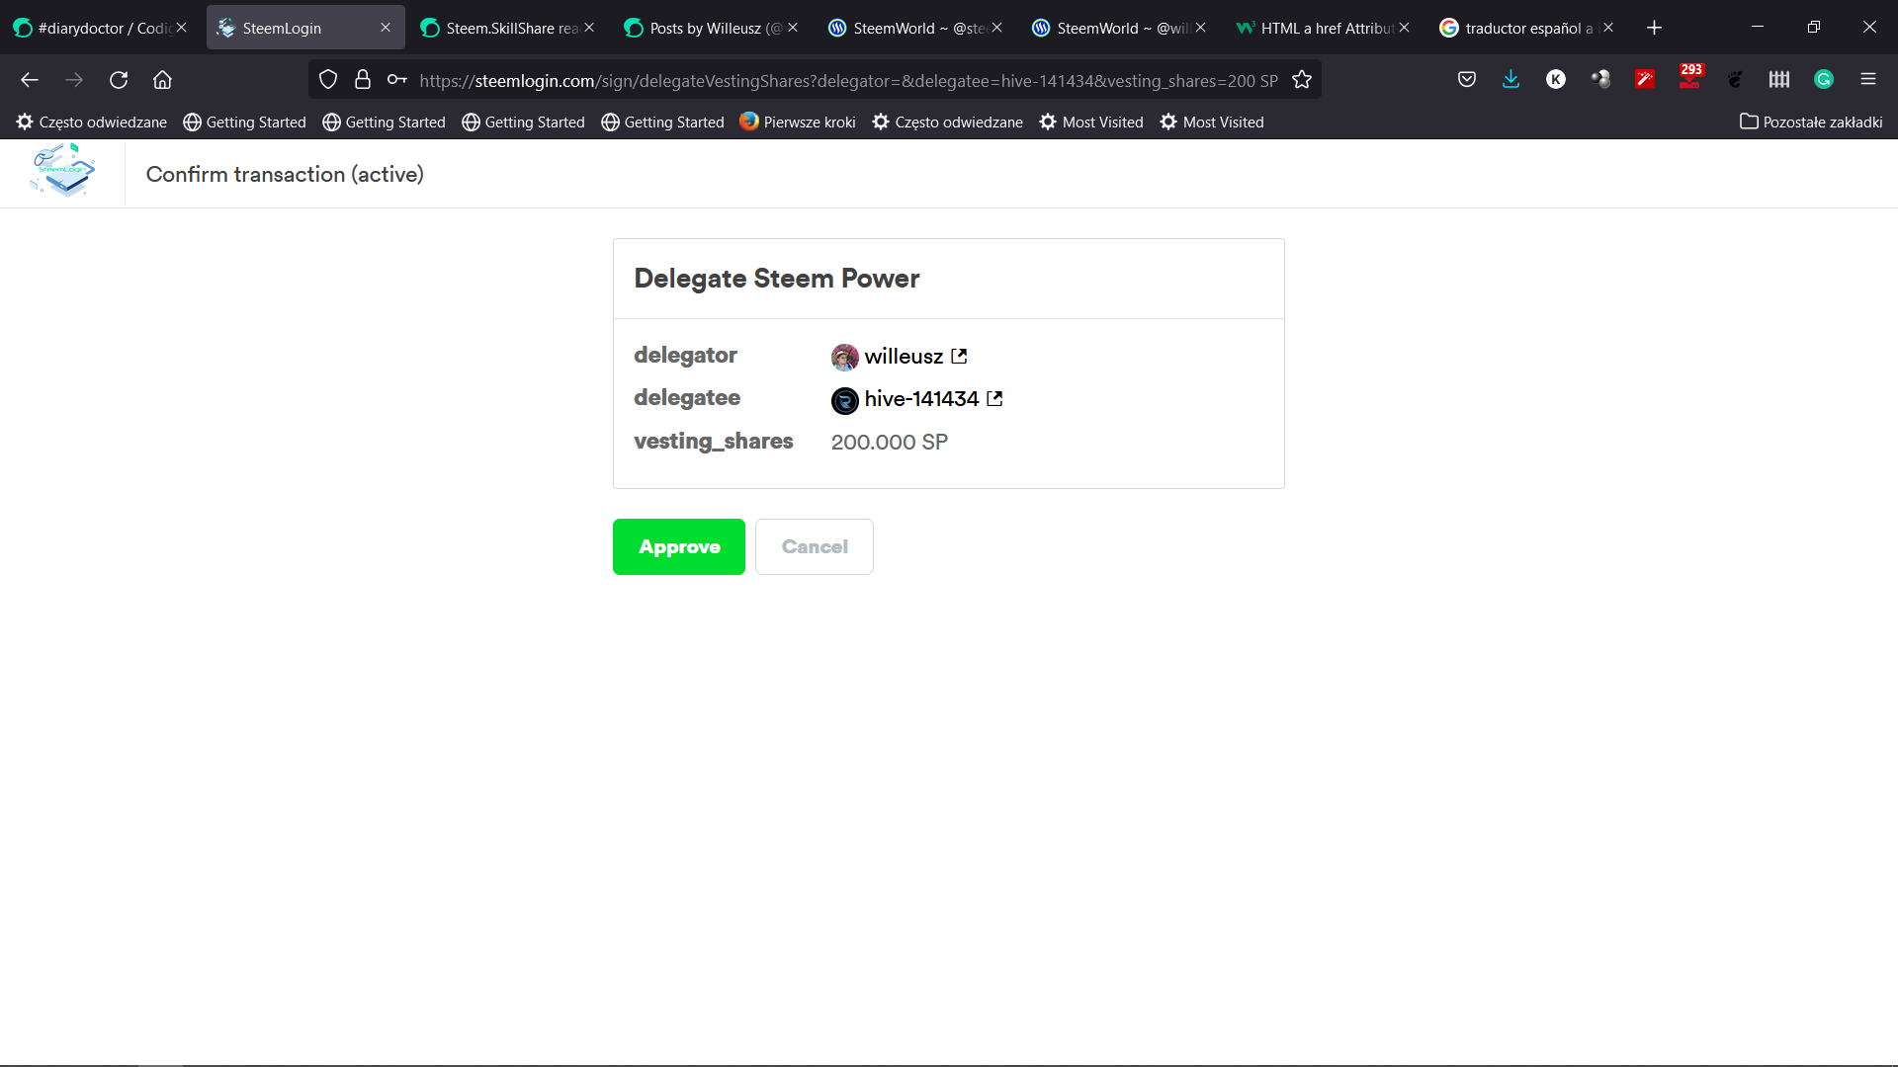Image resolution: width=1898 pixels, height=1067 pixels.
Task: Approve the delegation transaction
Action: pyautogui.click(x=679, y=546)
